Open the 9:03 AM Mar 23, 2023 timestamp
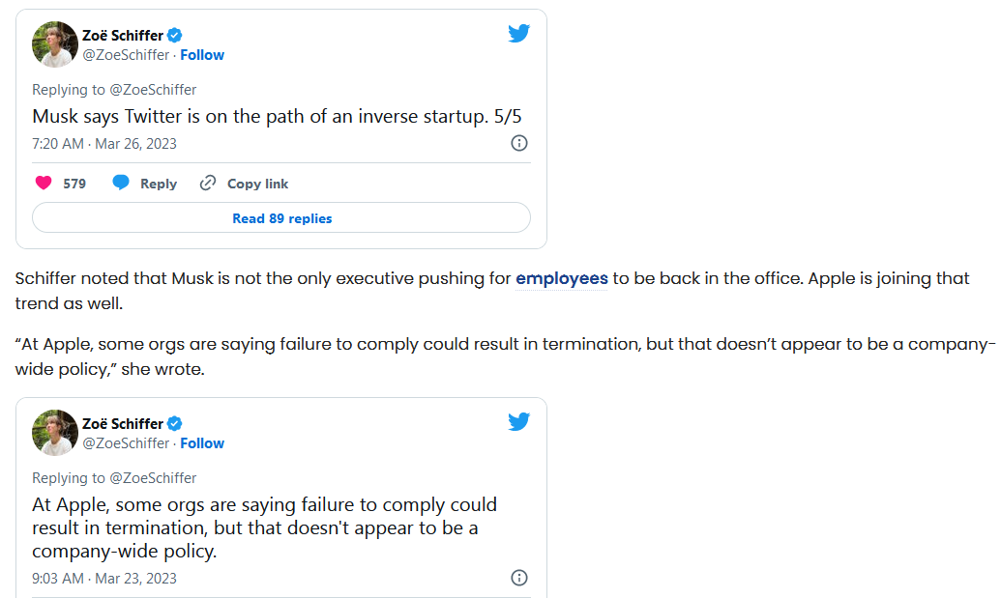The height and width of the screenshot is (598, 1001). (x=104, y=579)
